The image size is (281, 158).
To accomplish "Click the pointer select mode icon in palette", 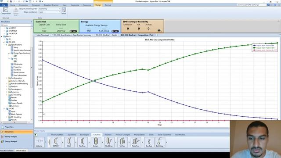I will (36, 135).
